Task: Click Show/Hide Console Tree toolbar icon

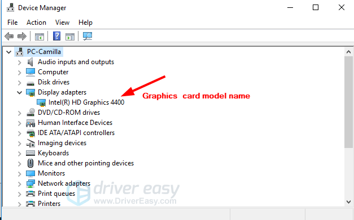Action: [40, 37]
